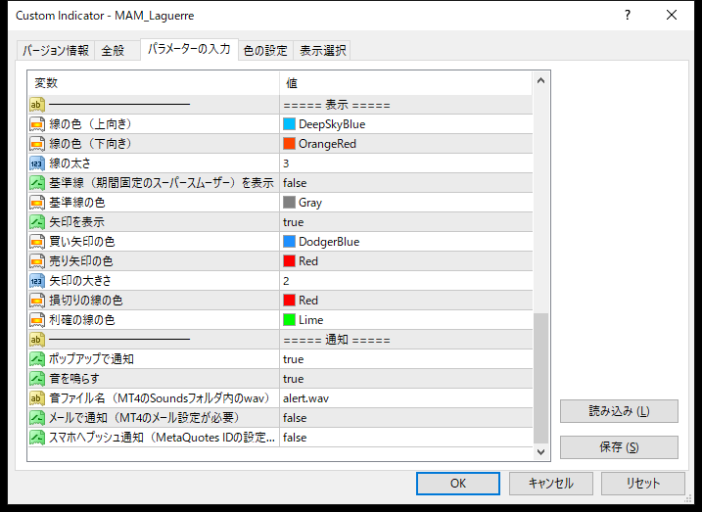Click the bool icon beside 音を鳴らす
The width and height of the screenshot is (702, 512).
coord(37,379)
